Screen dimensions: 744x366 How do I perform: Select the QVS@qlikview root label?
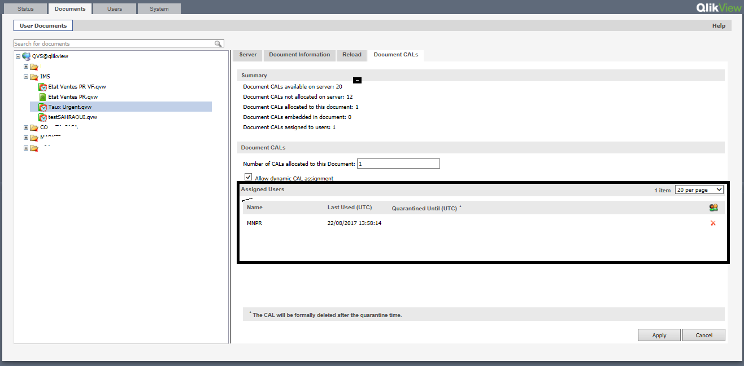50,56
